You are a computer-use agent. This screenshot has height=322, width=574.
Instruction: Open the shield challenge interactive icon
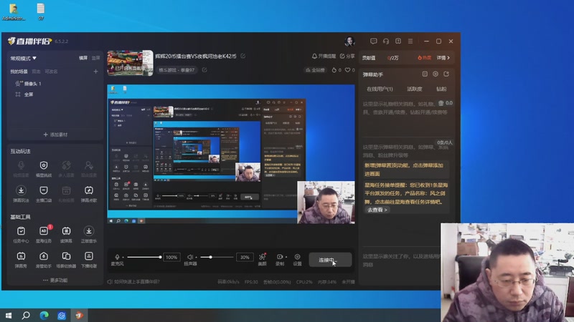tap(44, 170)
